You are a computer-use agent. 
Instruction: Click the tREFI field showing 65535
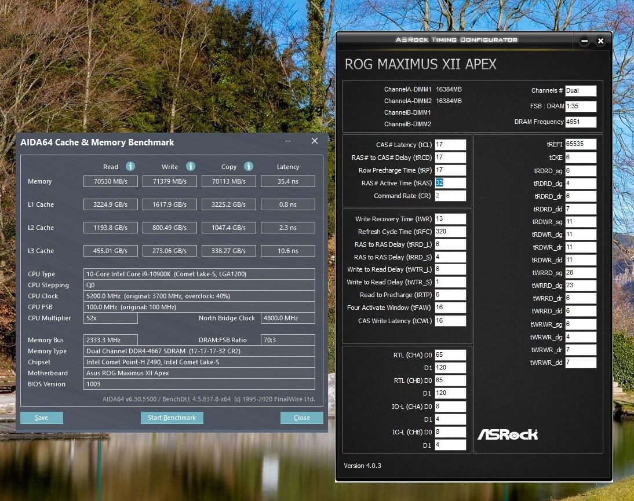581,144
